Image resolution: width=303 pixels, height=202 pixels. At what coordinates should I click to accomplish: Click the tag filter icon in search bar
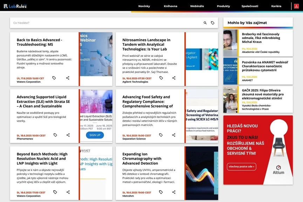(213, 22)
